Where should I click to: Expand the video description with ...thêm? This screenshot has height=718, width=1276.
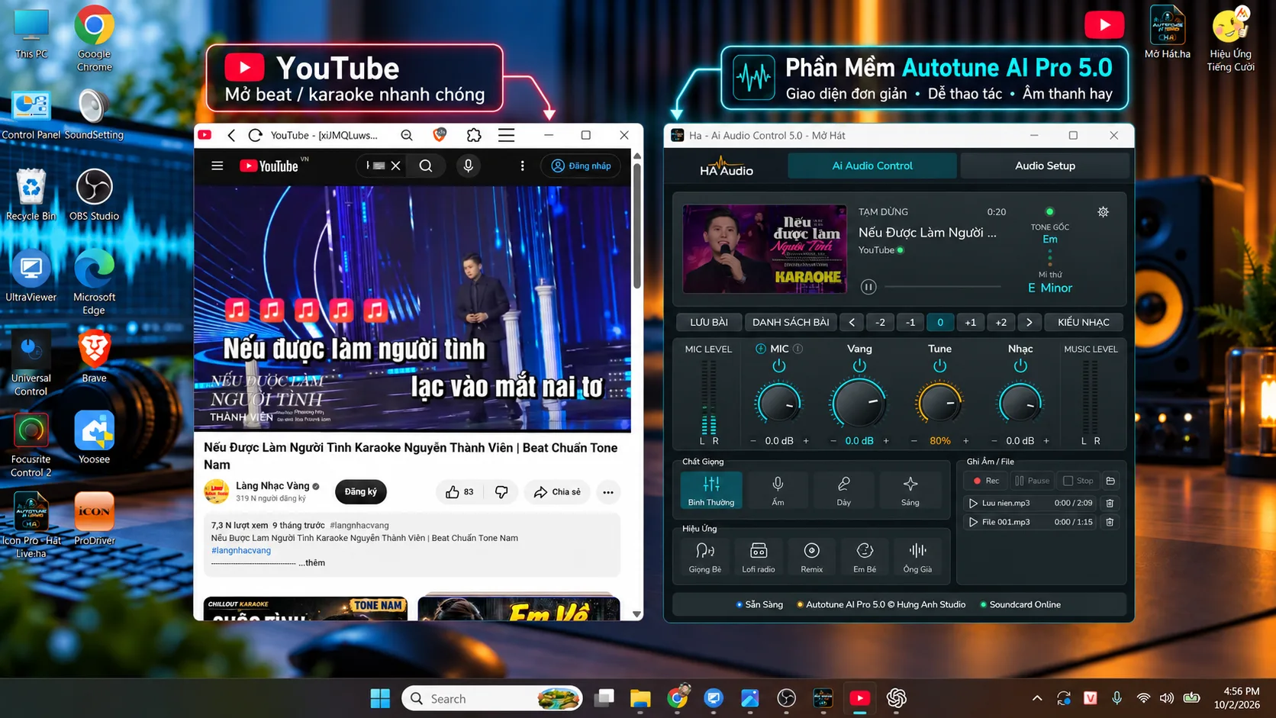(311, 562)
